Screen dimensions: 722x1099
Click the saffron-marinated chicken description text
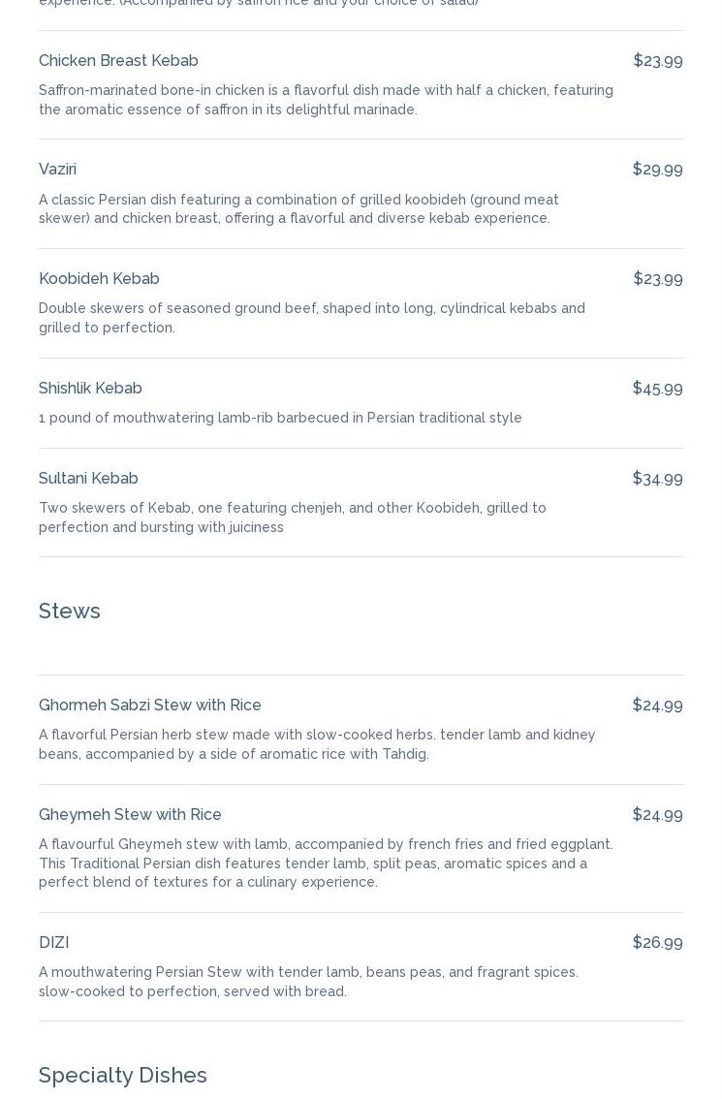[326, 100]
